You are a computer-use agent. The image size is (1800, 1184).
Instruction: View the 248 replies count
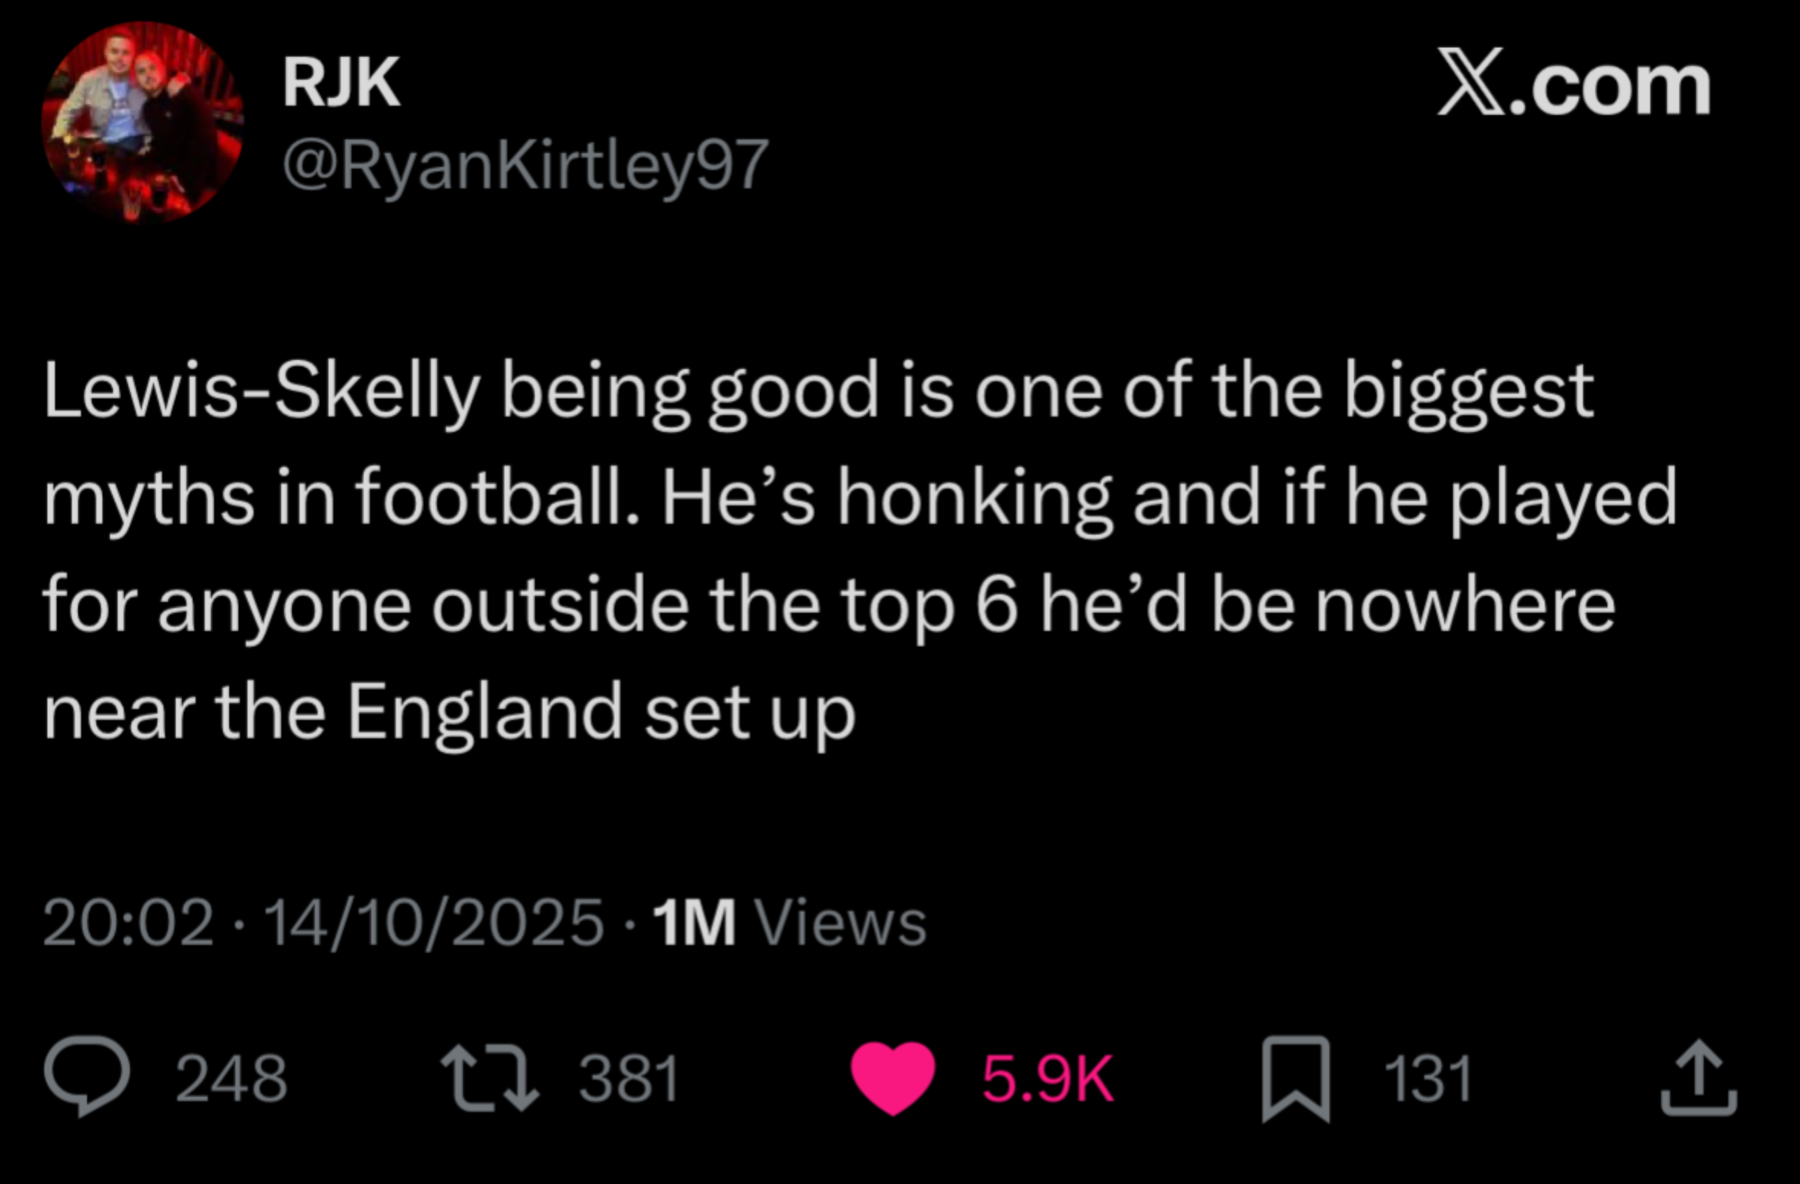[x=232, y=1078]
